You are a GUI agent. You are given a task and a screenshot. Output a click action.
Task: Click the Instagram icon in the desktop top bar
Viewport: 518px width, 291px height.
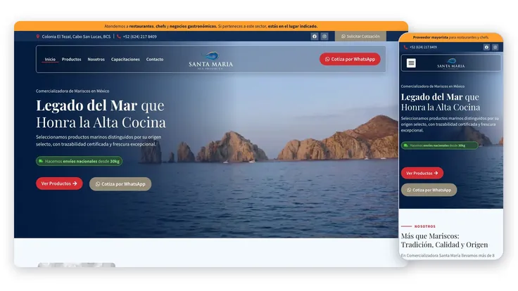pyautogui.click(x=324, y=37)
